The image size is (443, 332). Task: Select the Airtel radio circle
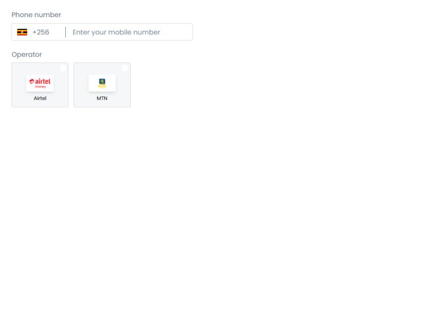pyautogui.click(x=63, y=68)
